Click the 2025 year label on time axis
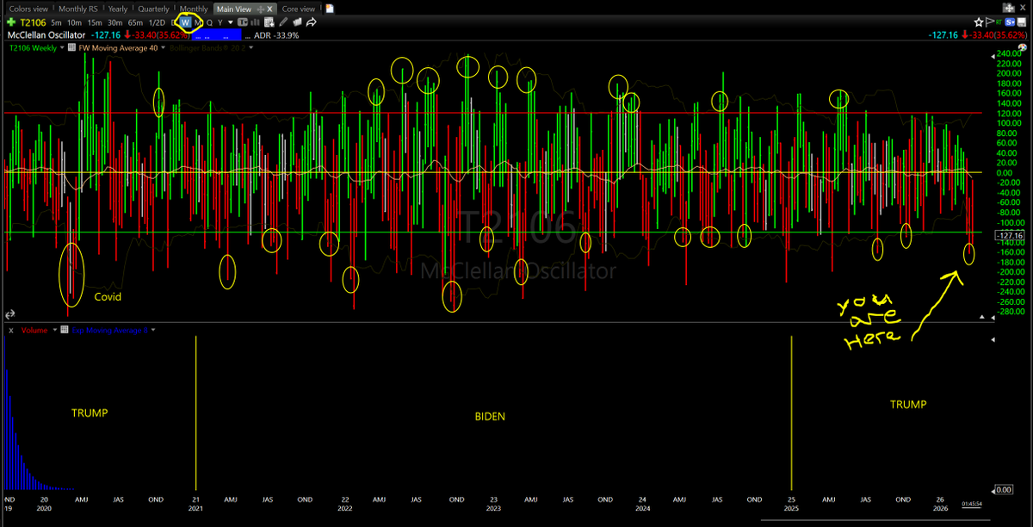This screenshot has width=1033, height=527. [792, 508]
